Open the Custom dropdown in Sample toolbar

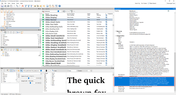pyautogui.click(x=87, y=71)
